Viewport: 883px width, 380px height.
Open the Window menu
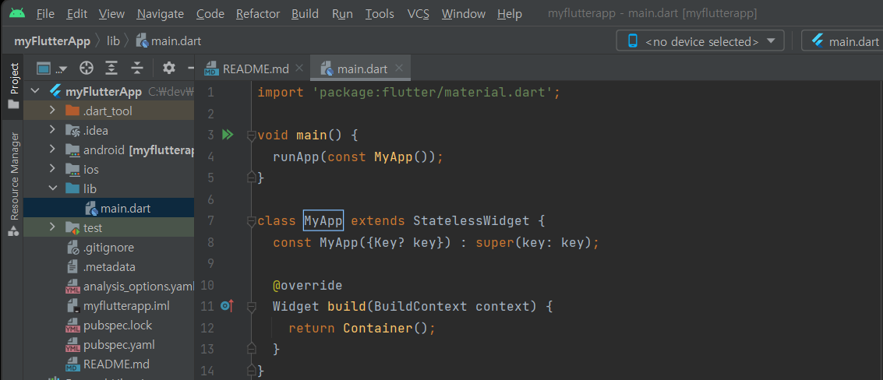point(463,13)
